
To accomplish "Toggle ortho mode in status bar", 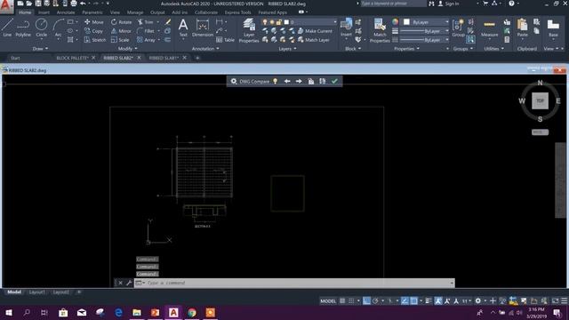I will 366,300.
